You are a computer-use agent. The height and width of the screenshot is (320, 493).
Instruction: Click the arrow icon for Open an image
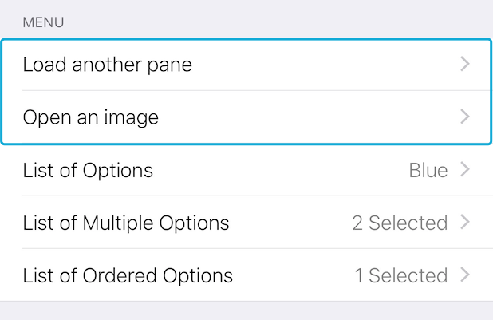[465, 117]
